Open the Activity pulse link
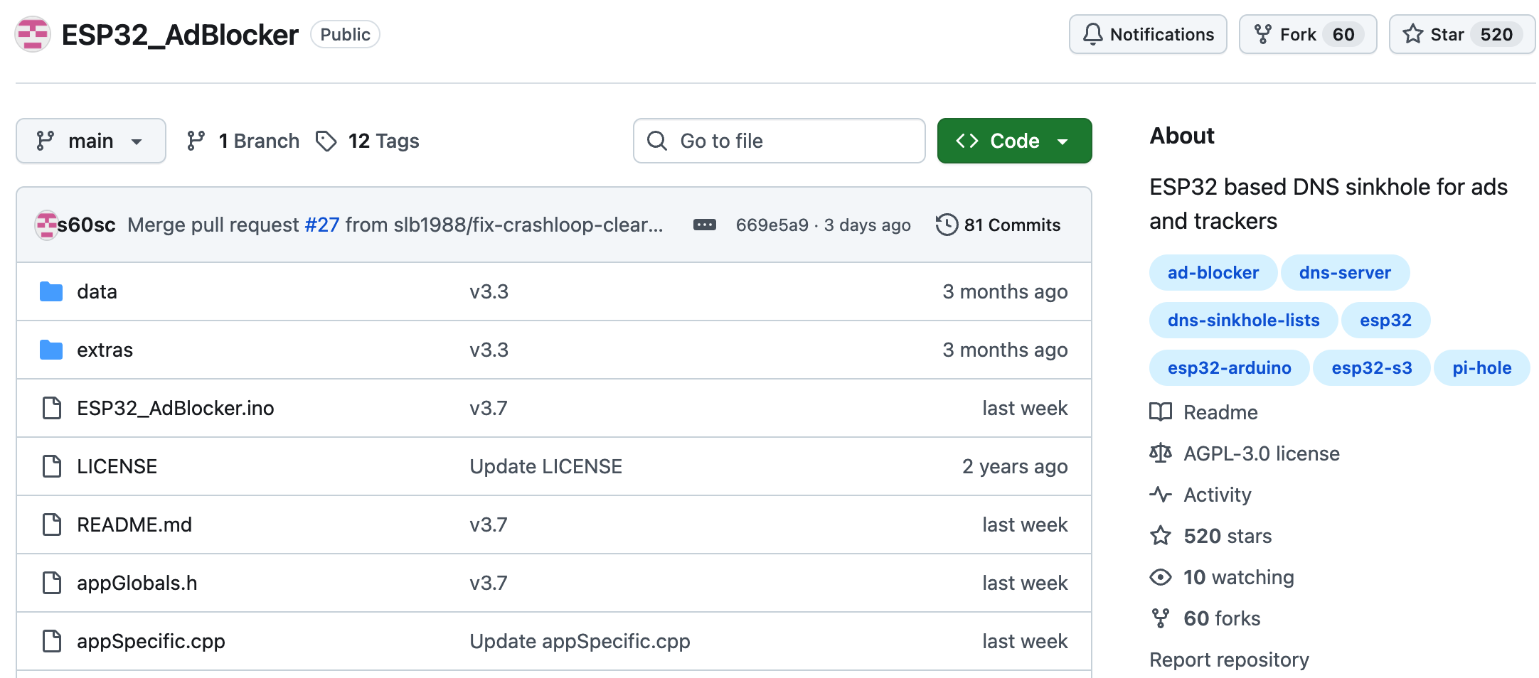The image size is (1539, 678). 1200,495
